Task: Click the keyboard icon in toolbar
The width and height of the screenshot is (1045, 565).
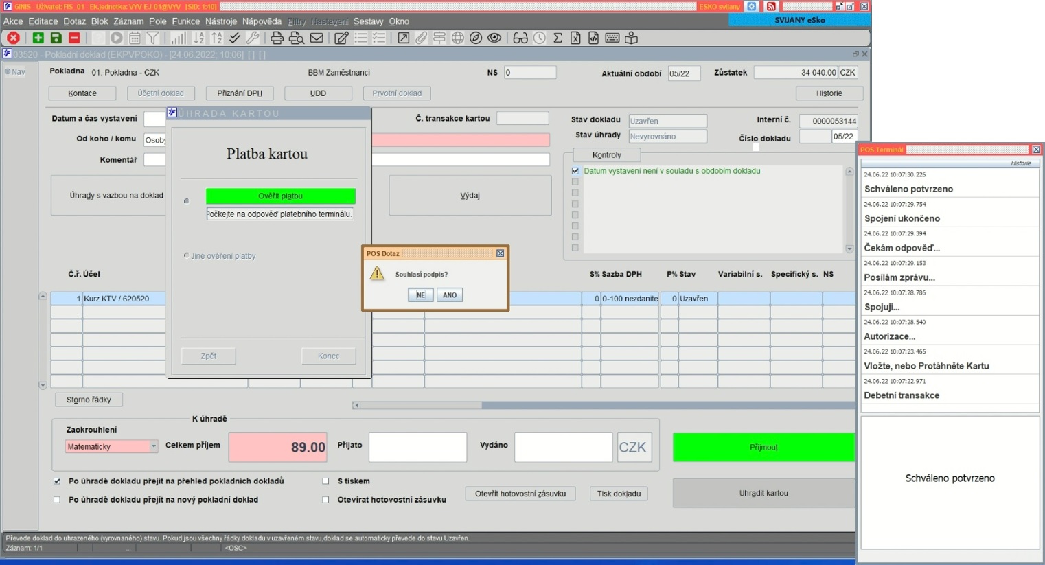Action: [x=612, y=38]
